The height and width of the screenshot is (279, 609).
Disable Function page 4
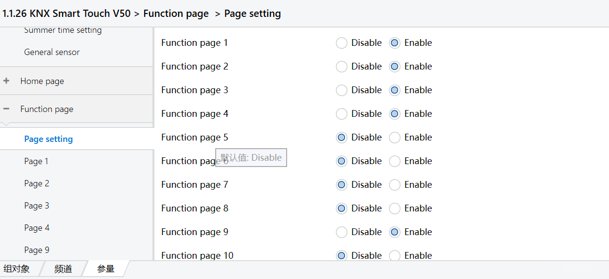coord(342,114)
